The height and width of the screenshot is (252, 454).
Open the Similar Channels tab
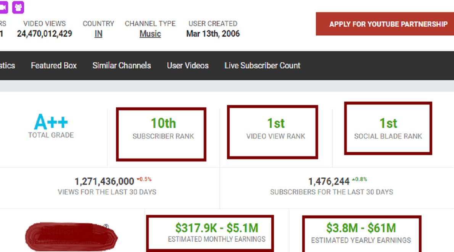tap(121, 65)
